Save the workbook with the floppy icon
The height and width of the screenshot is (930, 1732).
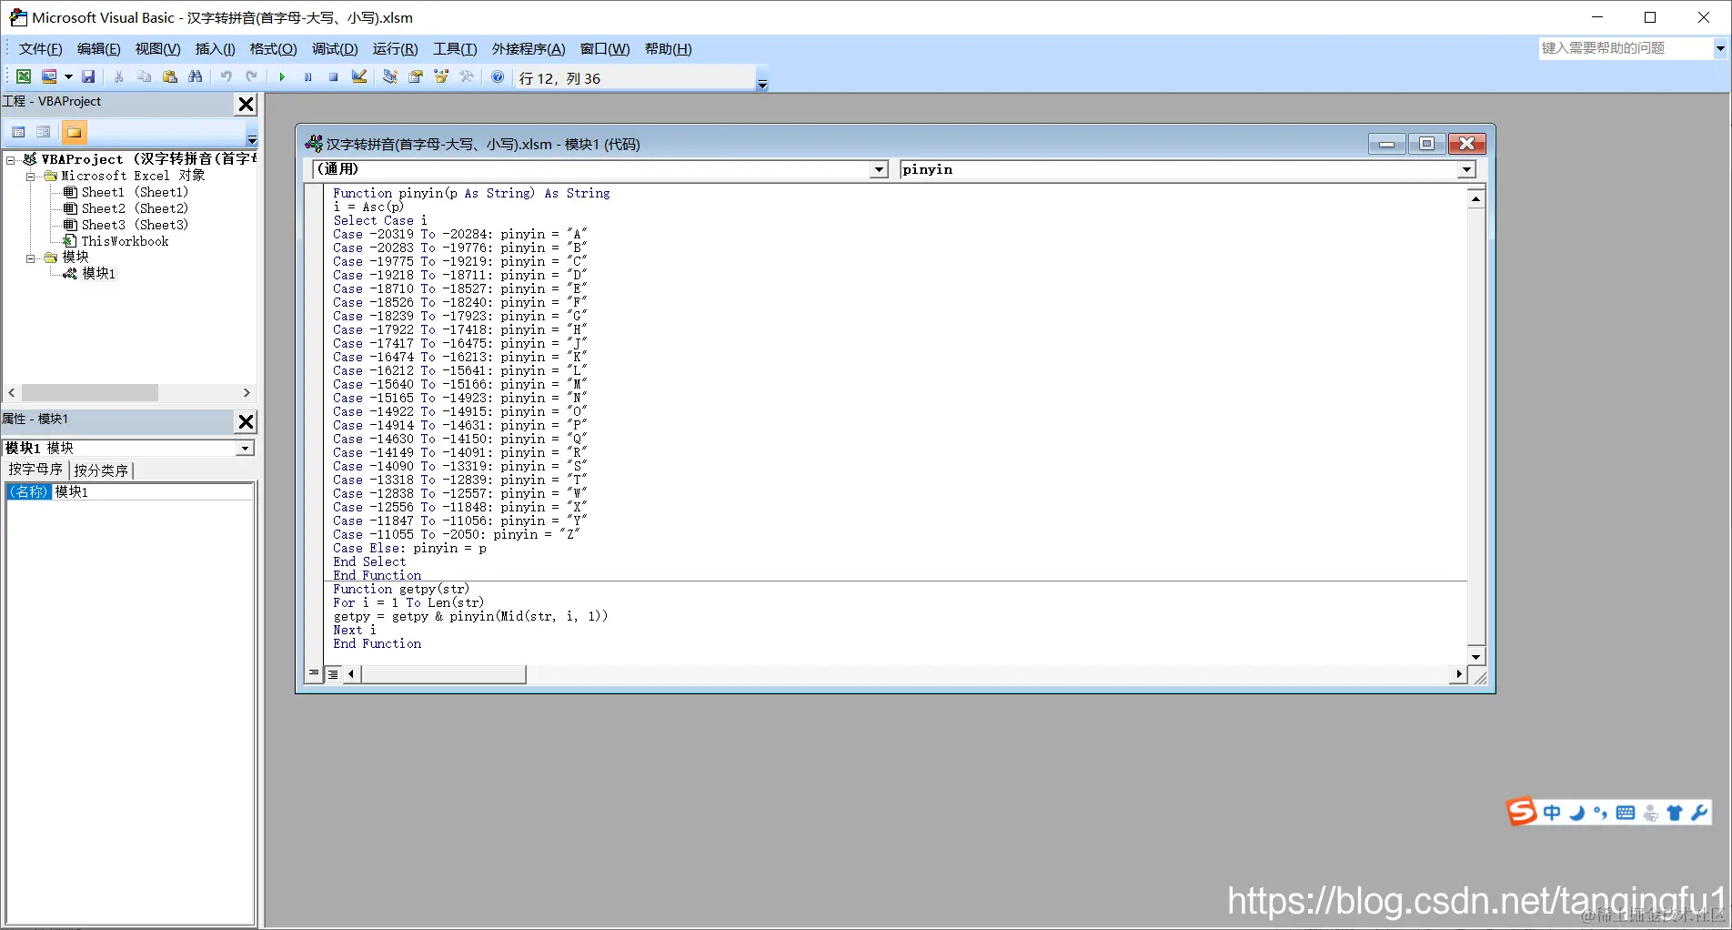(x=88, y=77)
